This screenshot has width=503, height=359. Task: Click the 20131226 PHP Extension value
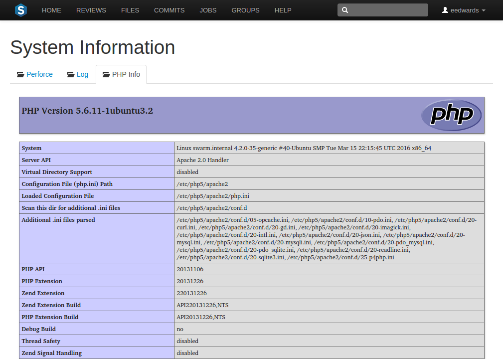point(190,281)
